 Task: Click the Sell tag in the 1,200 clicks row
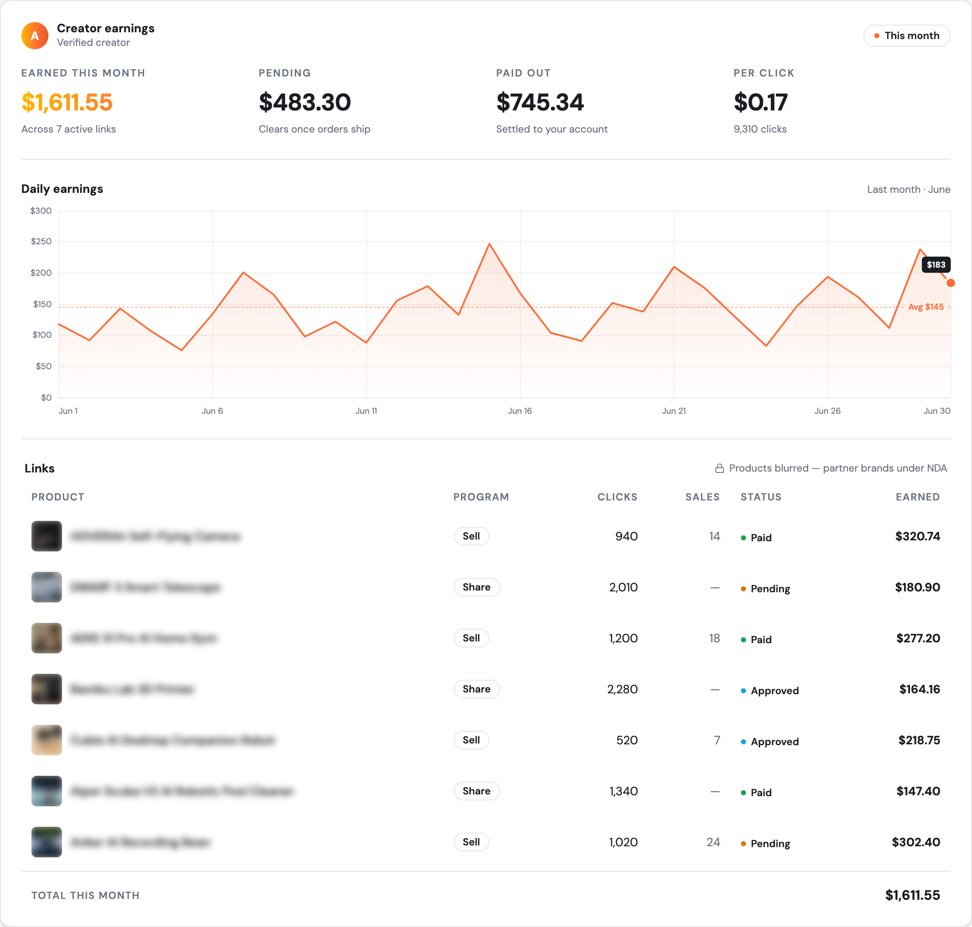click(x=472, y=638)
